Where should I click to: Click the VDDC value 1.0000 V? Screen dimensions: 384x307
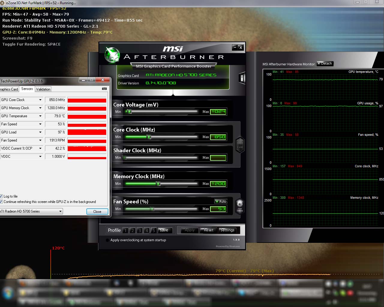[x=55, y=156]
